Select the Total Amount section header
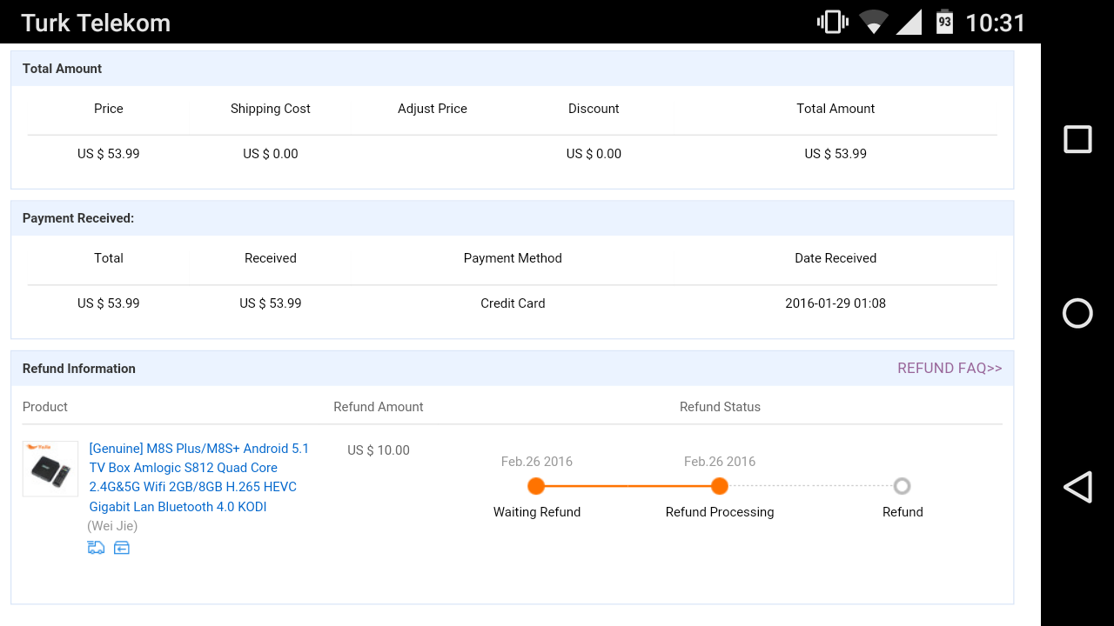 coord(512,69)
